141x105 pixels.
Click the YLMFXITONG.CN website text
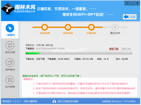[x=25, y=11]
